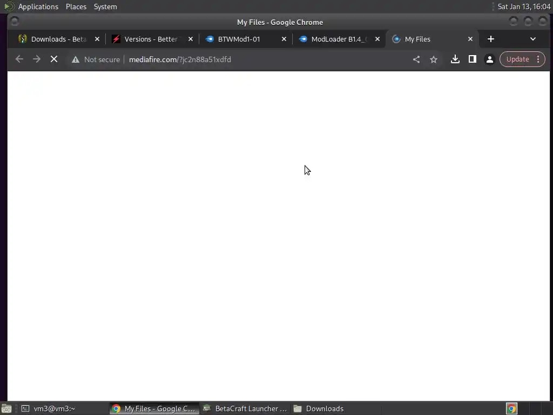Switch to ModLoader B1.4 tab
This screenshot has height=415, width=553.
coord(338,39)
